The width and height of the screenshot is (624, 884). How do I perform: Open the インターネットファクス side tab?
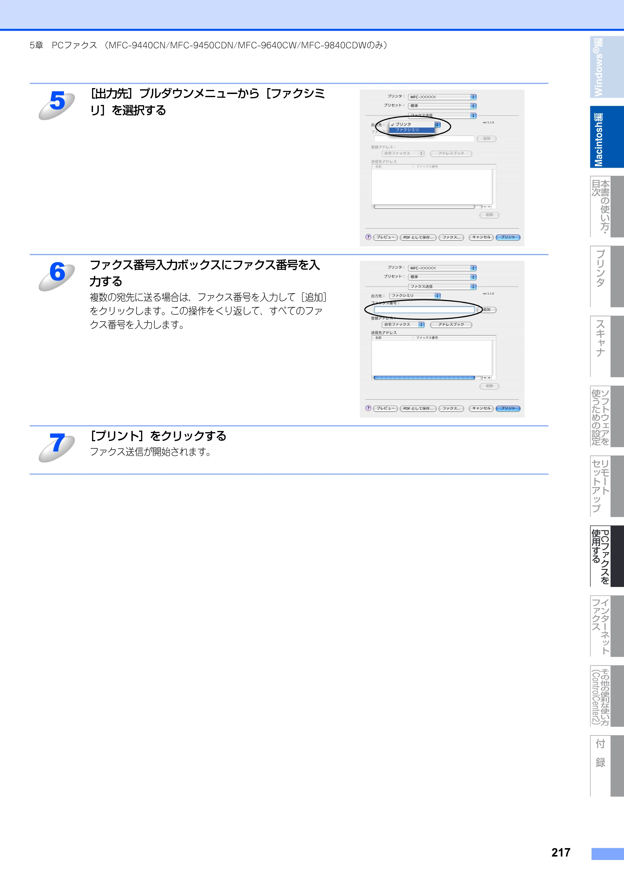(607, 626)
